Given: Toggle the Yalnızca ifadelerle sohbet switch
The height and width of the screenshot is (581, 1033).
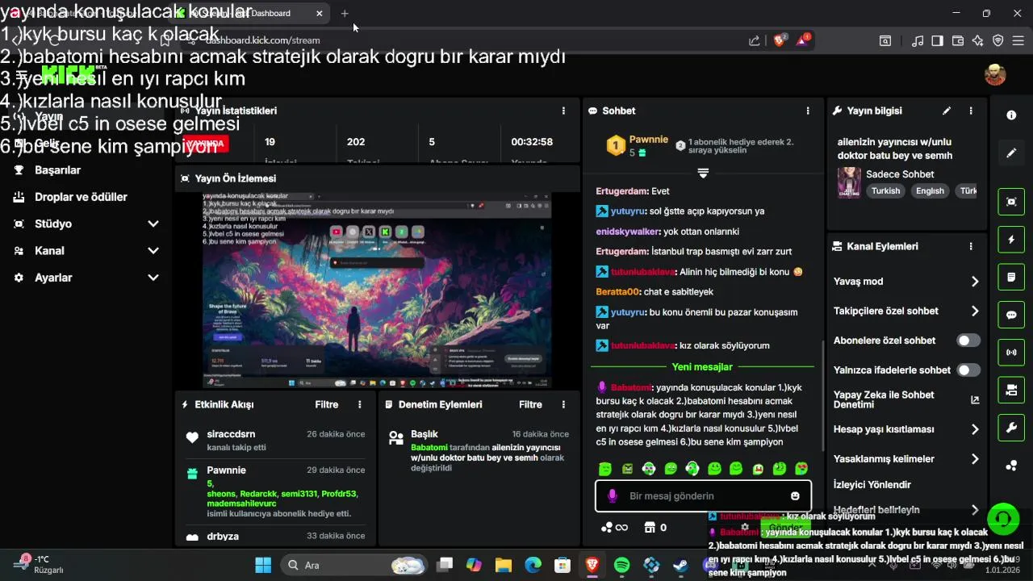Looking at the screenshot, I should tap(968, 370).
